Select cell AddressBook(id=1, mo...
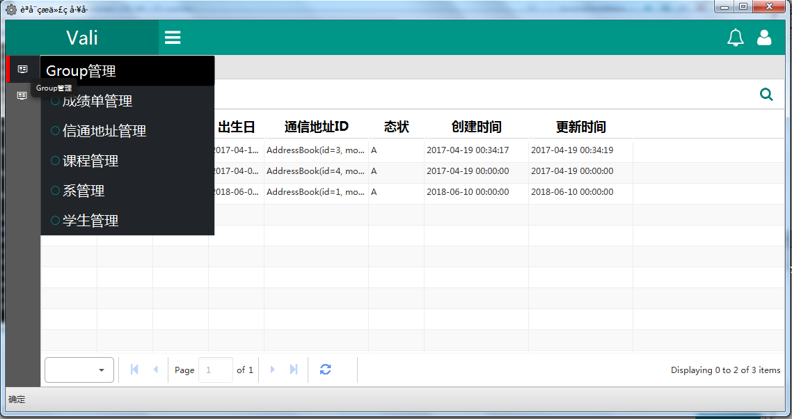The image size is (792, 419). [x=316, y=191]
